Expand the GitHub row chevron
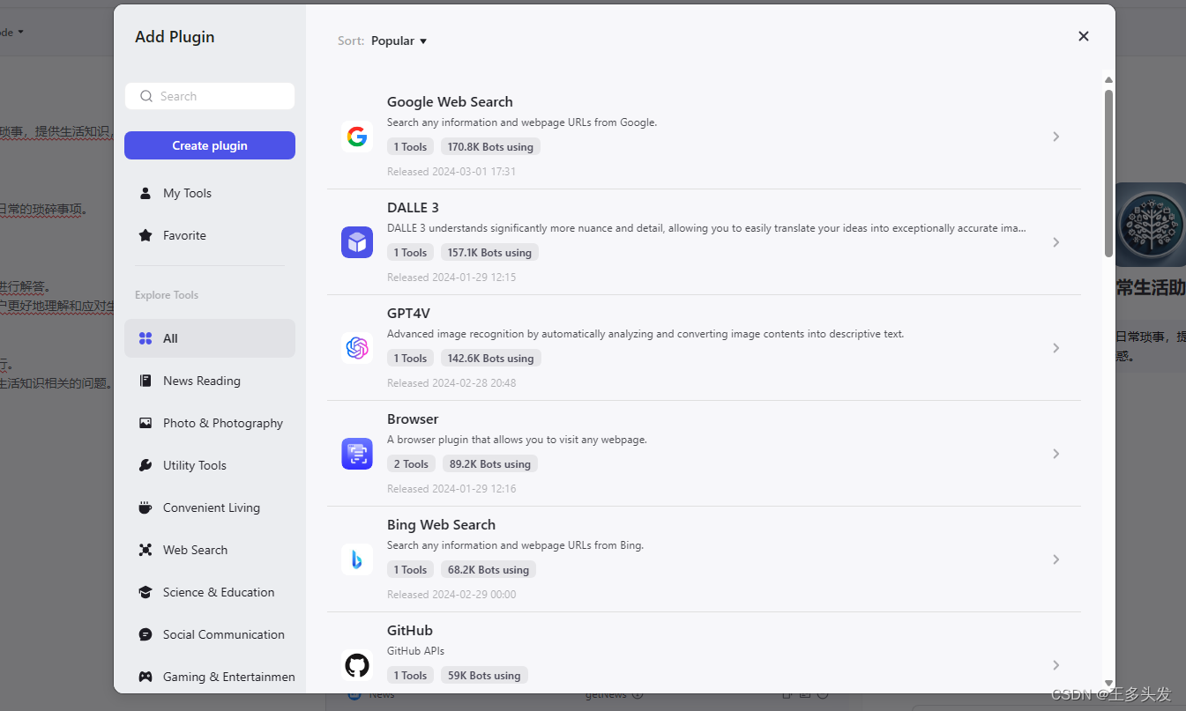1186x711 pixels. click(x=1055, y=665)
